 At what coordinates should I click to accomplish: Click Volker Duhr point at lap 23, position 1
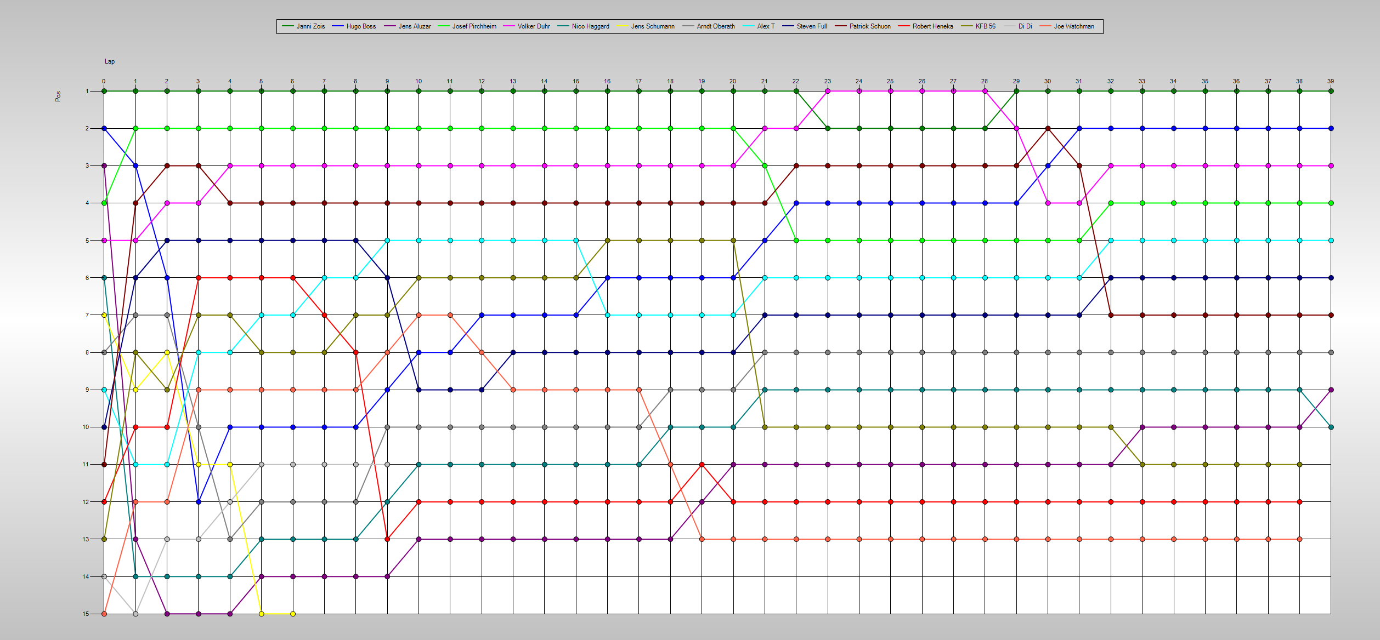tap(828, 91)
